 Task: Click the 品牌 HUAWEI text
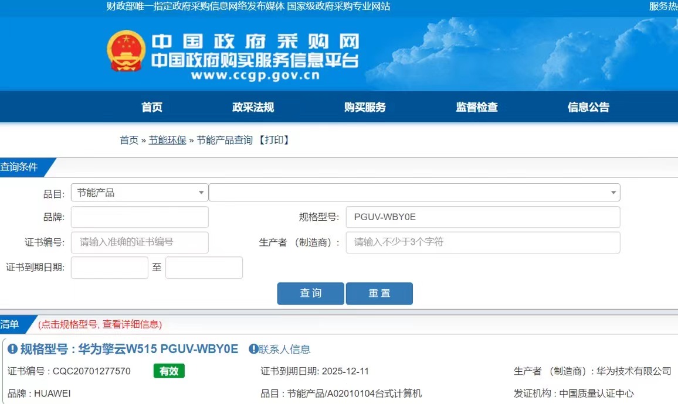39,393
